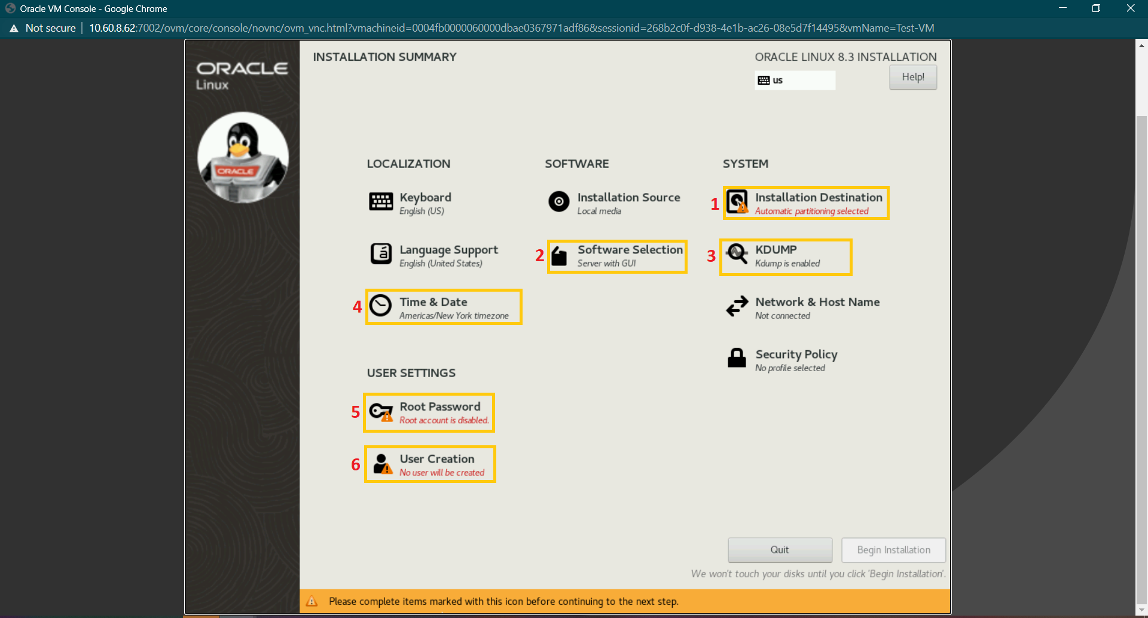Click the Installation Source disc icon

(x=559, y=202)
